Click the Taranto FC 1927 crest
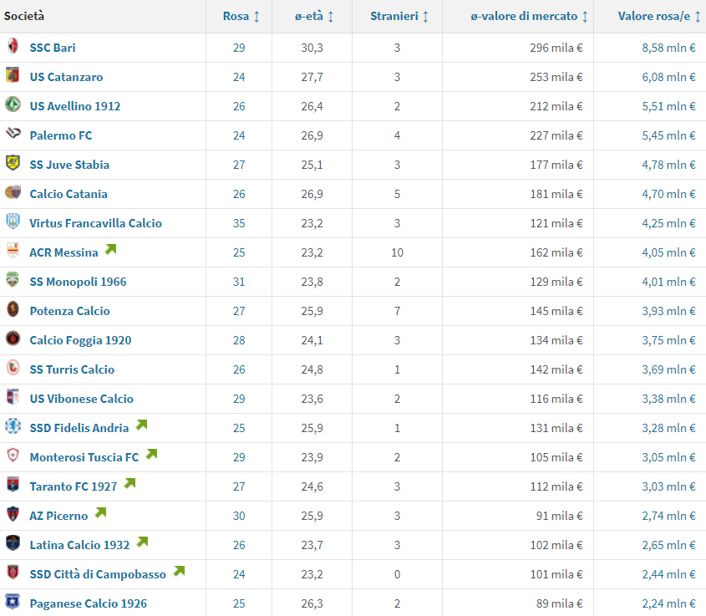 [x=13, y=485]
